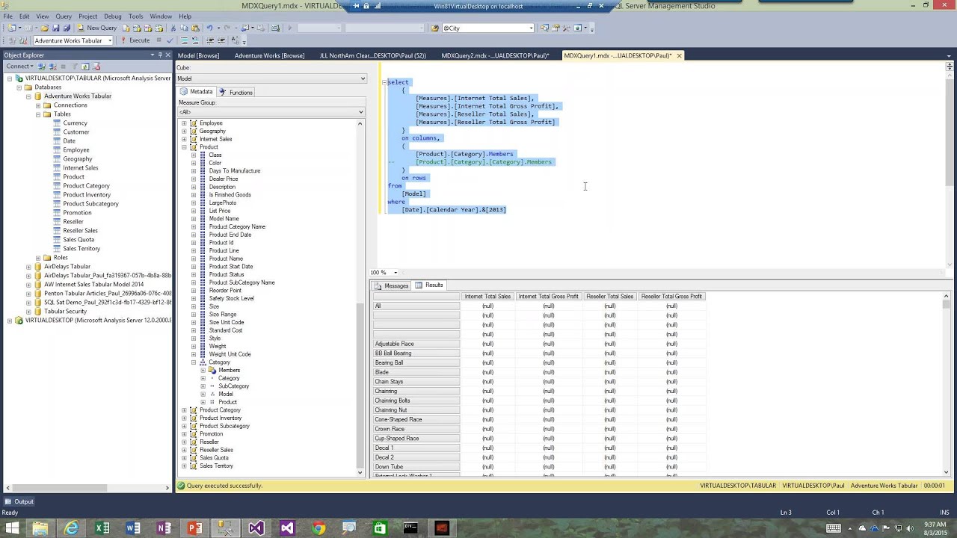This screenshot has width=957, height=538.
Task: Click the Adjustable Race row header
Action: pos(416,344)
